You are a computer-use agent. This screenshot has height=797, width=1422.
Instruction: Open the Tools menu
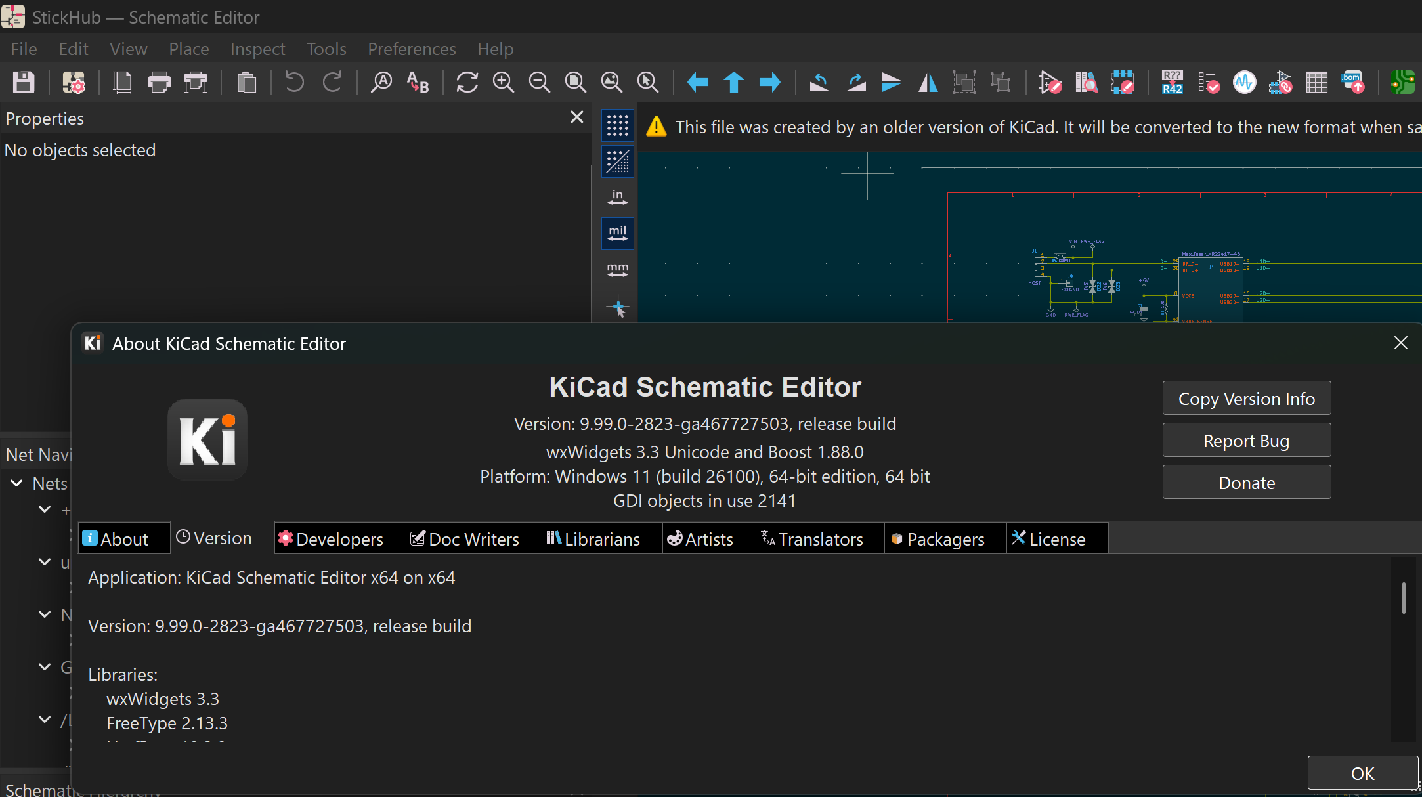(x=326, y=49)
